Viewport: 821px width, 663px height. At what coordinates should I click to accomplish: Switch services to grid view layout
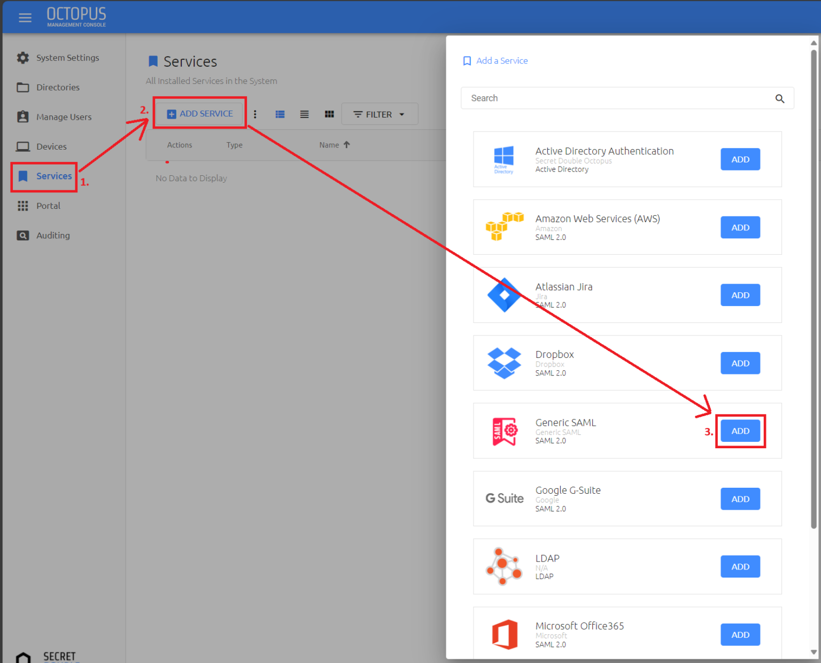[329, 114]
